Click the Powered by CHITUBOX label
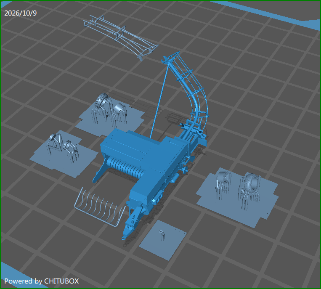 coord(42,281)
